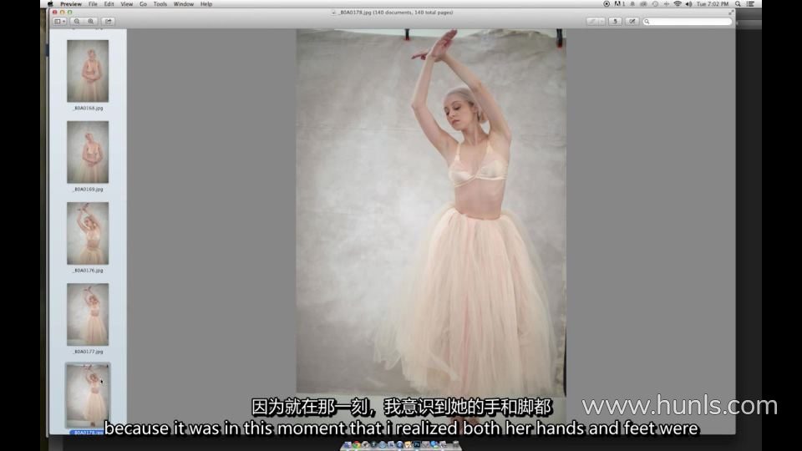This screenshot has height=451, width=802.
Task: Click the Time Machine clock icon
Action: tap(655, 3)
